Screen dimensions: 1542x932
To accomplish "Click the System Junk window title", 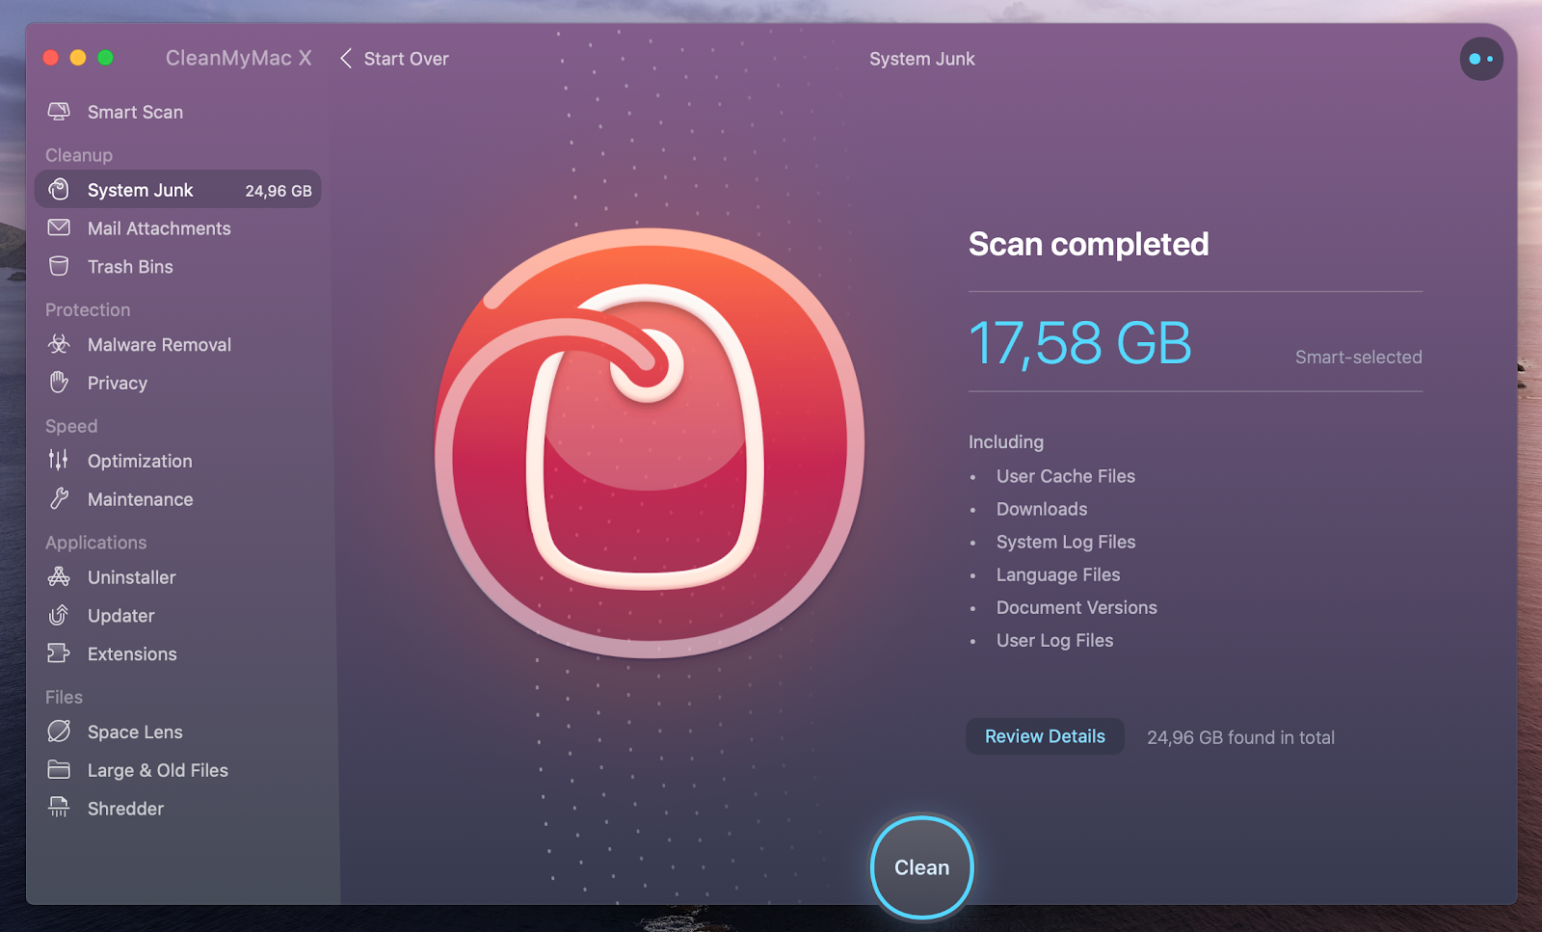I will [922, 59].
